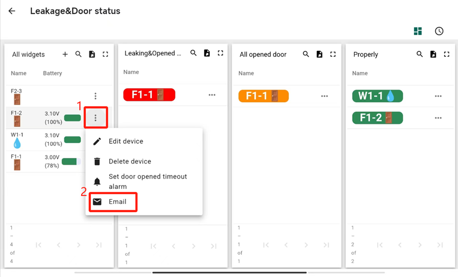Add a new device in All widgets
The image size is (458, 277).
tap(65, 54)
